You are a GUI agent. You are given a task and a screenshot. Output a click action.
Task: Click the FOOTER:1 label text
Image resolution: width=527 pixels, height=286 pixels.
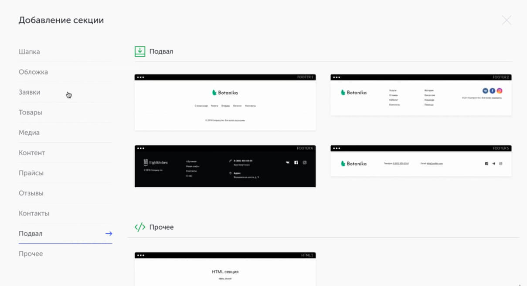pyautogui.click(x=305, y=77)
